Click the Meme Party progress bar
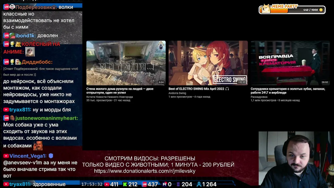The image size is (334, 188). click(292, 10)
